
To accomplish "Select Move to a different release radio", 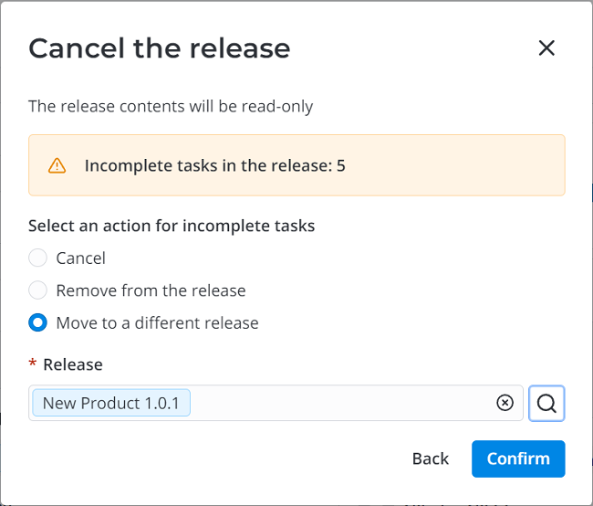I will tap(37, 322).
